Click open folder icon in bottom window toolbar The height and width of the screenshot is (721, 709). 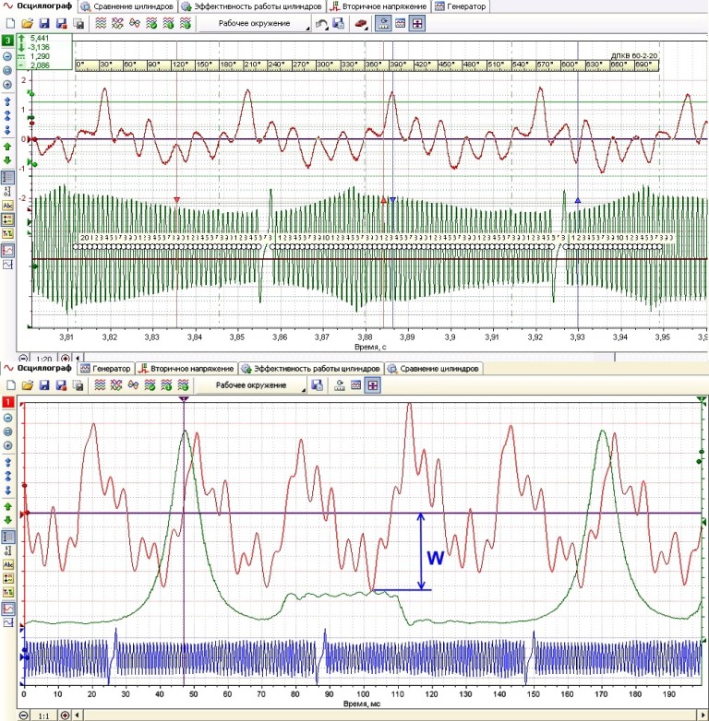click(27, 385)
